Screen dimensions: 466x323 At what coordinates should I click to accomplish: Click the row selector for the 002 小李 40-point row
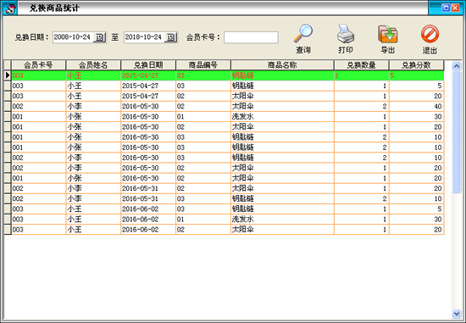click(x=8, y=106)
